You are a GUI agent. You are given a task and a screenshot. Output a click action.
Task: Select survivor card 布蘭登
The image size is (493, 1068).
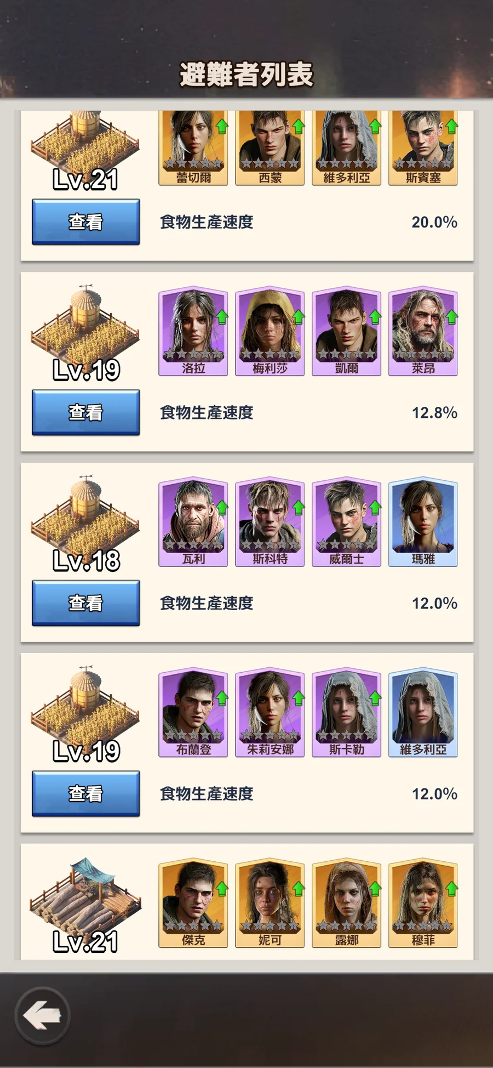pyautogui.click(x=193, y=712)
